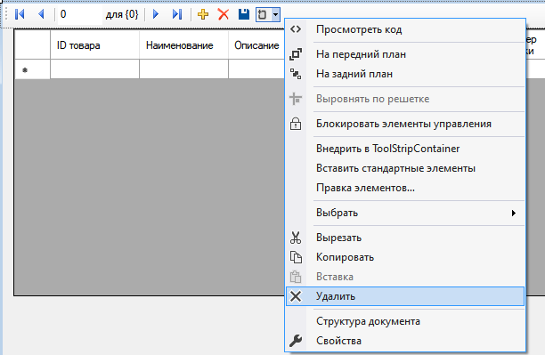Click grid's top-left select-all header cell

coord(32,44)
